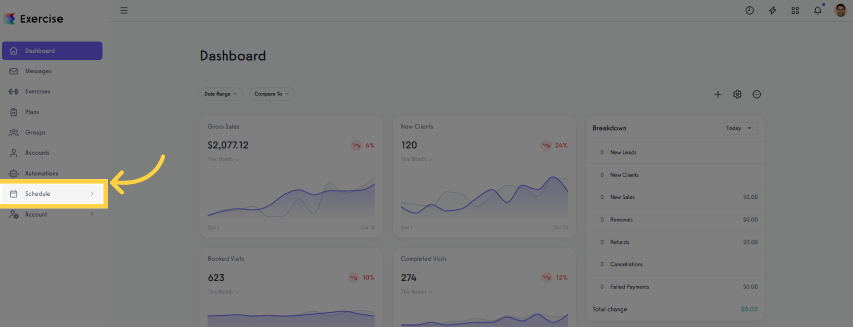Click the Account settings person icon
This screenshot has height=327, width=853.
tap(14, 214)
